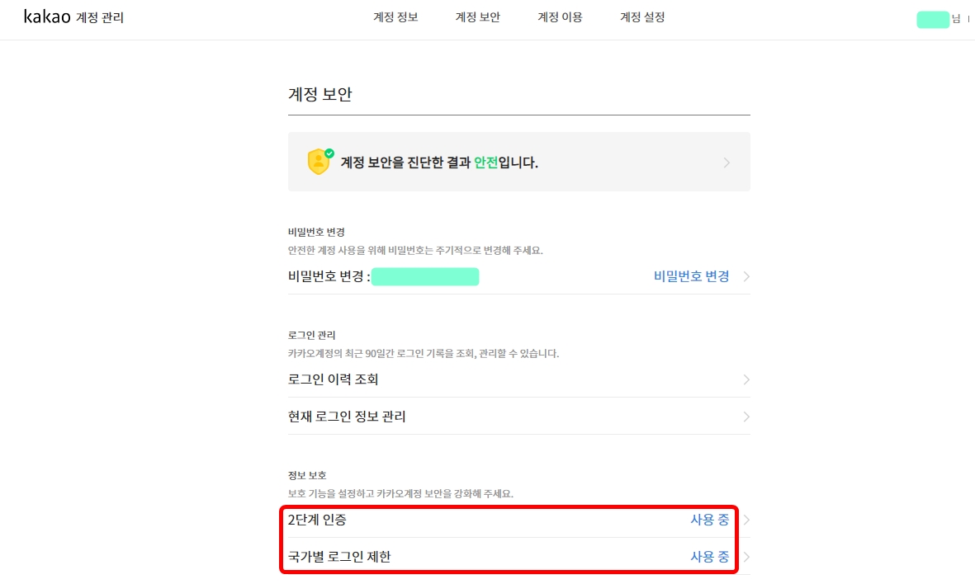Select the 계정 정보 menu item

click(x=395, y=16)
